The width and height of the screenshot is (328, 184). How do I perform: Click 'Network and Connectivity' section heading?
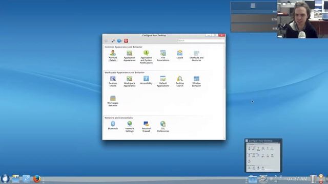[118, 118]
